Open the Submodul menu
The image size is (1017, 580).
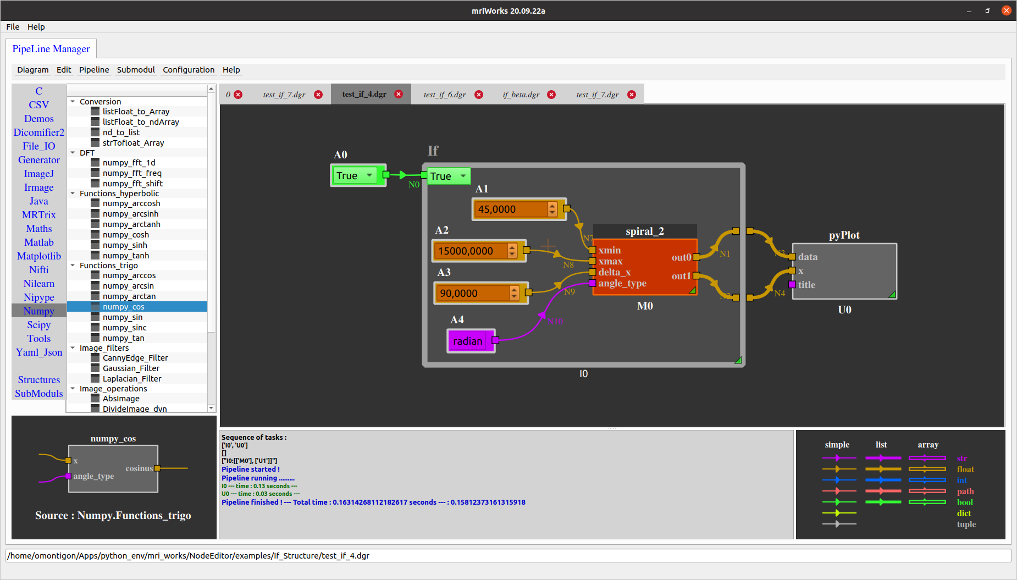(136, 70)
